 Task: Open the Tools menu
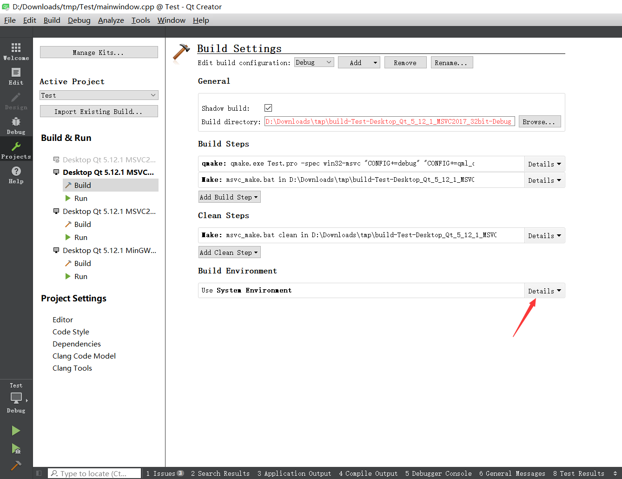point(141,20)
